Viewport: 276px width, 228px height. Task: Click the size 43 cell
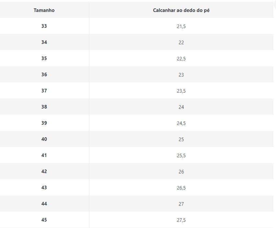pyautogui.click(x=44, y=188)
